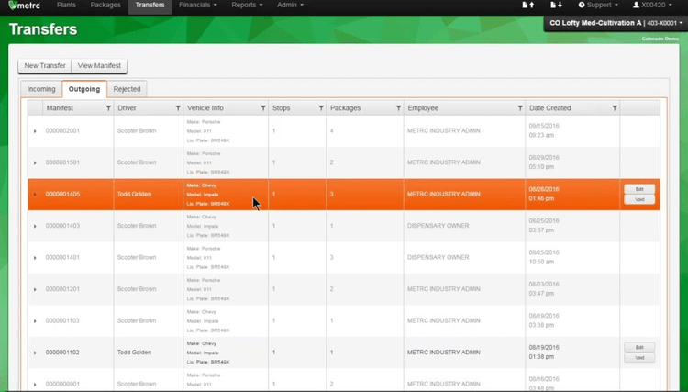
Task: Sort by the Manifest column header
Action: click(x=60, y=108)
